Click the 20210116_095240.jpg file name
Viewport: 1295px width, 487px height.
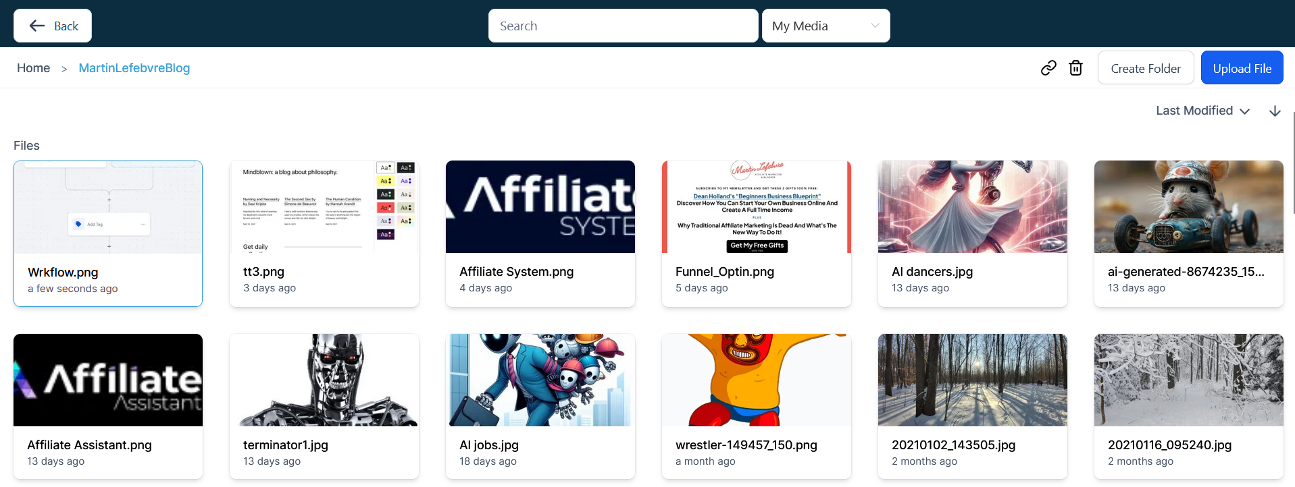1170,445
